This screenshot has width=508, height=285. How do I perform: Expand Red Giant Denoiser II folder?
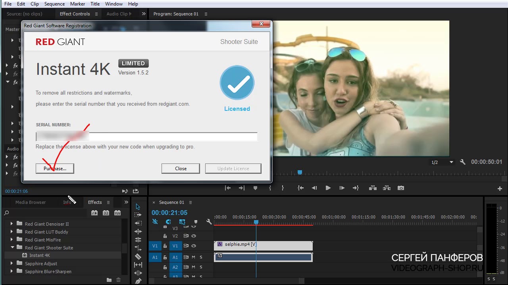pos(12,224)
